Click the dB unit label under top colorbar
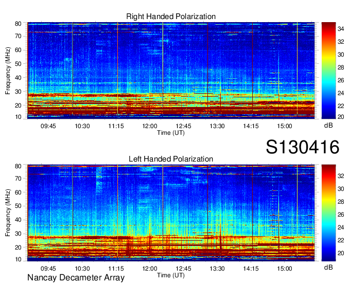 point(328,126)
